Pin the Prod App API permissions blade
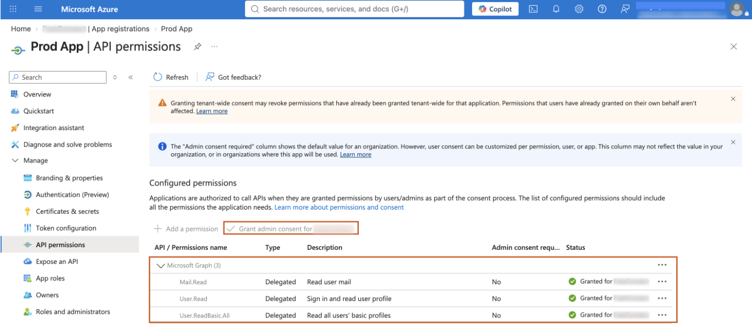 click(198, 47)
